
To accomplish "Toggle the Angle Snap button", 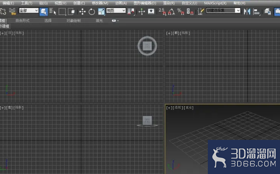I will (171, 12).
